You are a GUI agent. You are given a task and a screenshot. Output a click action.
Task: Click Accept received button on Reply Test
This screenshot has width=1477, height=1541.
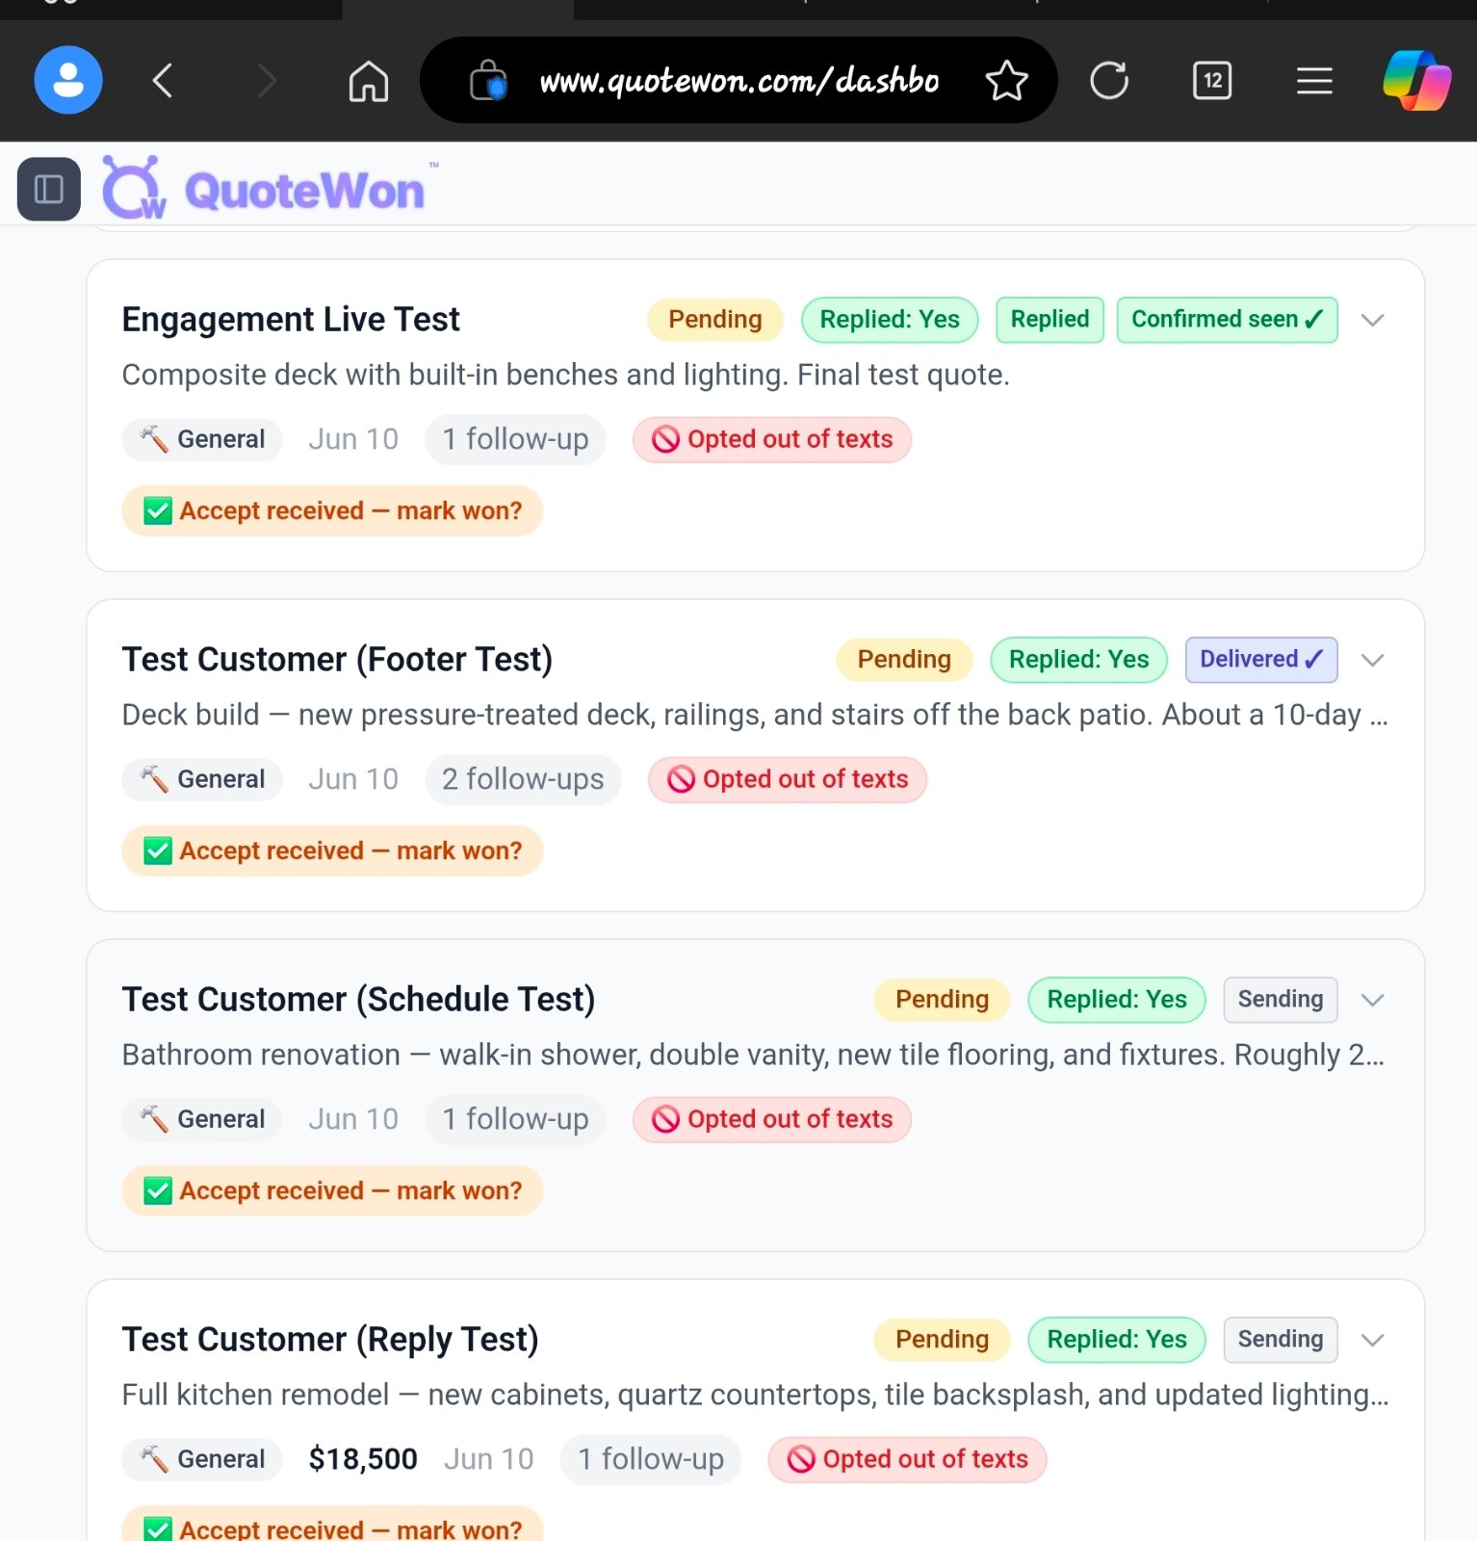[332, 1524]
